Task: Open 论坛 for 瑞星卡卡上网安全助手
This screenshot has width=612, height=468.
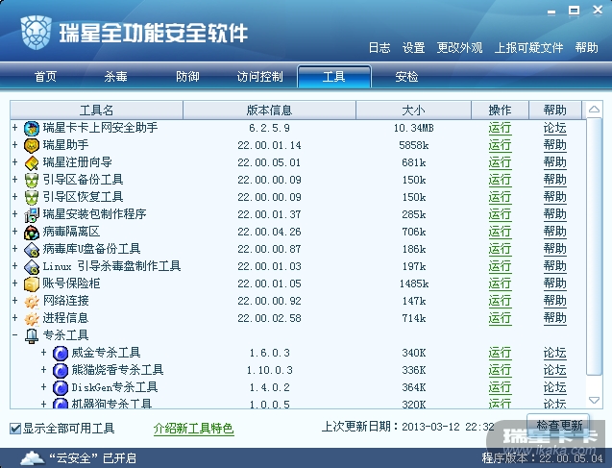Action: pos(555,128)
